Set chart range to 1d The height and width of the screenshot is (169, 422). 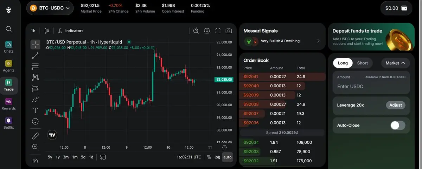click(91, 157)
